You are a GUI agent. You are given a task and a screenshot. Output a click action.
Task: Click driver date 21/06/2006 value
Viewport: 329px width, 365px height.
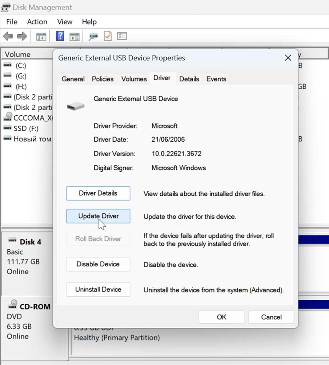(x=168, y=139)
